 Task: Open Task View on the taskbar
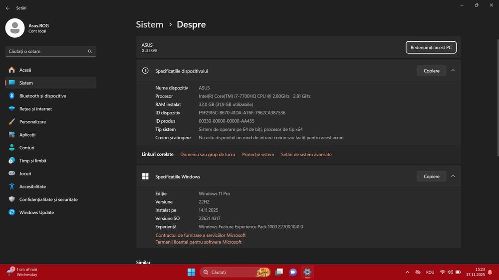point(279,272)
